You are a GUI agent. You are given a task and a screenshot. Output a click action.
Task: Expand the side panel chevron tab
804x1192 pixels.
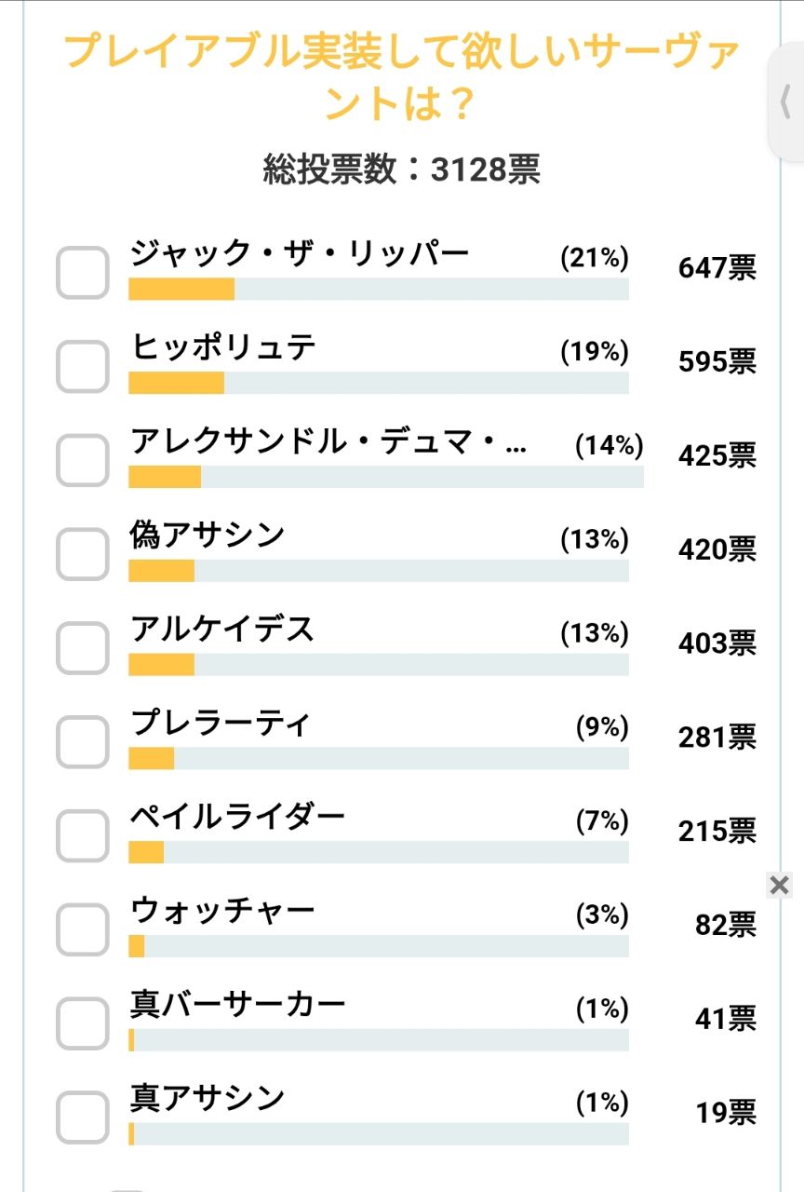coord(786,102)
